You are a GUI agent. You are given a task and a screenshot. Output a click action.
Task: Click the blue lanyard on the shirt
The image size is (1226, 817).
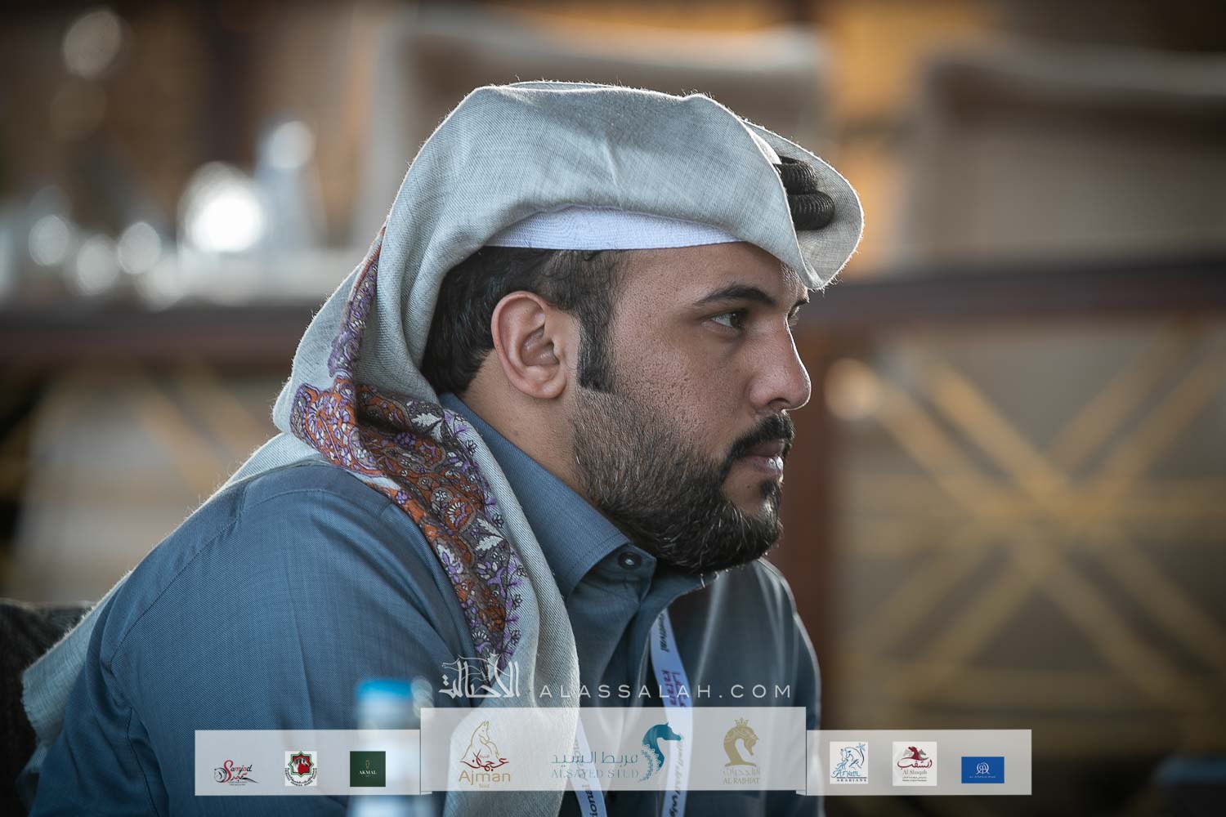click(x=664, y=645)
